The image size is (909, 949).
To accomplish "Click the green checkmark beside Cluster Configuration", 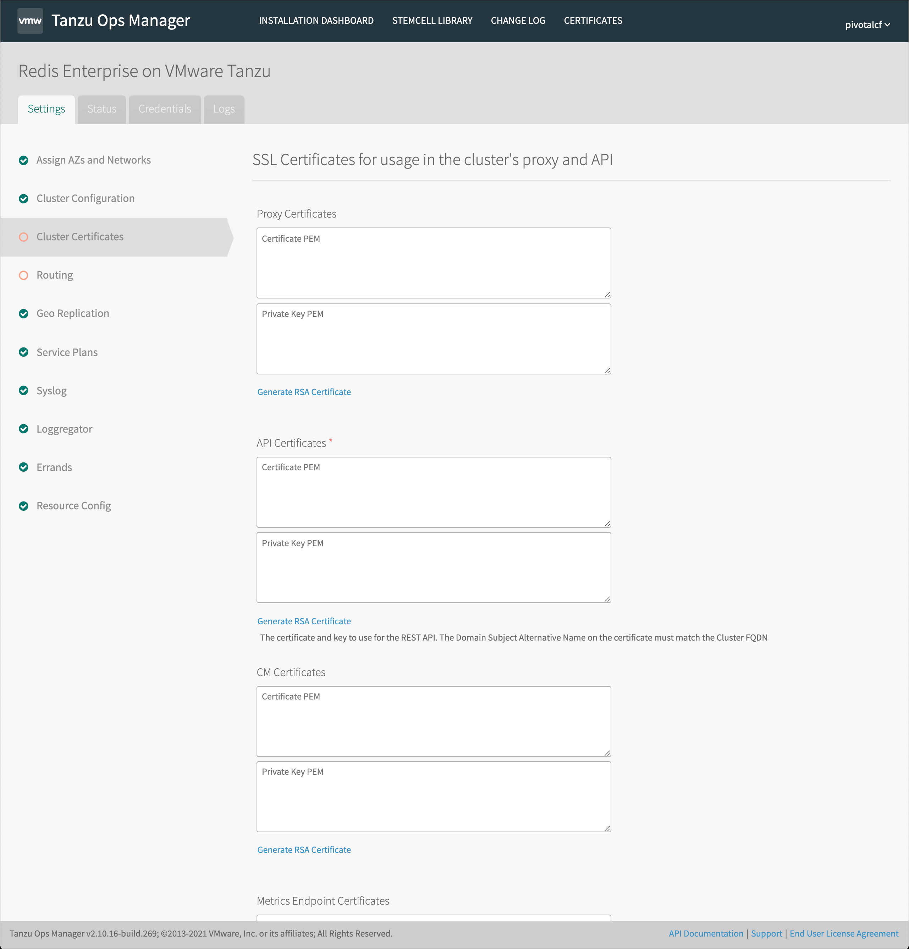I will (x=23, y=198).
